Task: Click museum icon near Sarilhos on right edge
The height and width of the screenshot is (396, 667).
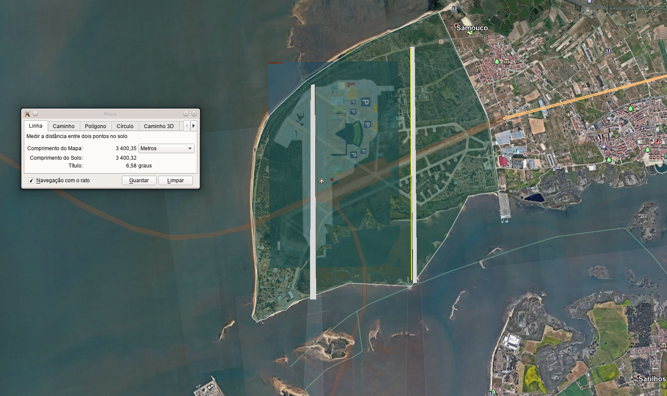Action: 664,345
